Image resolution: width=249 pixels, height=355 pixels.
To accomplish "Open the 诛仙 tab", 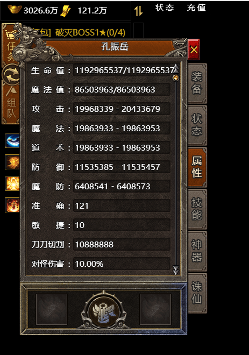I will 197,293.
